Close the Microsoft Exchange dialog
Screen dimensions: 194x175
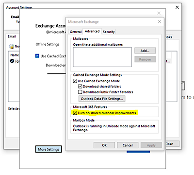pyautogui.click(x=160, y=21)
